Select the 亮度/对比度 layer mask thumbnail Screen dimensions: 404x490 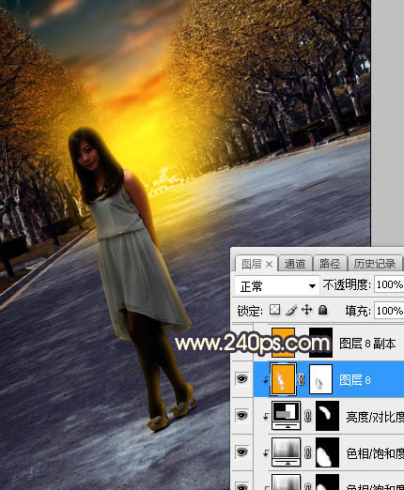[x=327, y=416]
